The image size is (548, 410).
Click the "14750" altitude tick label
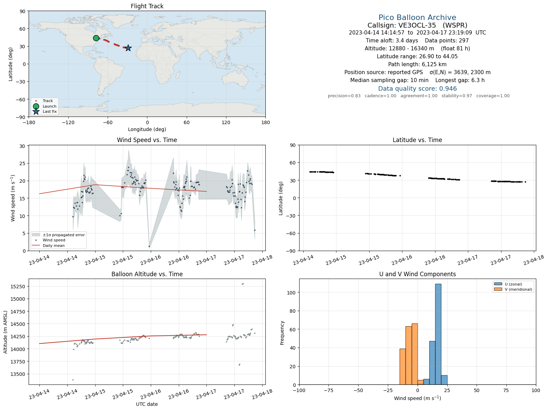pos(18,312)
